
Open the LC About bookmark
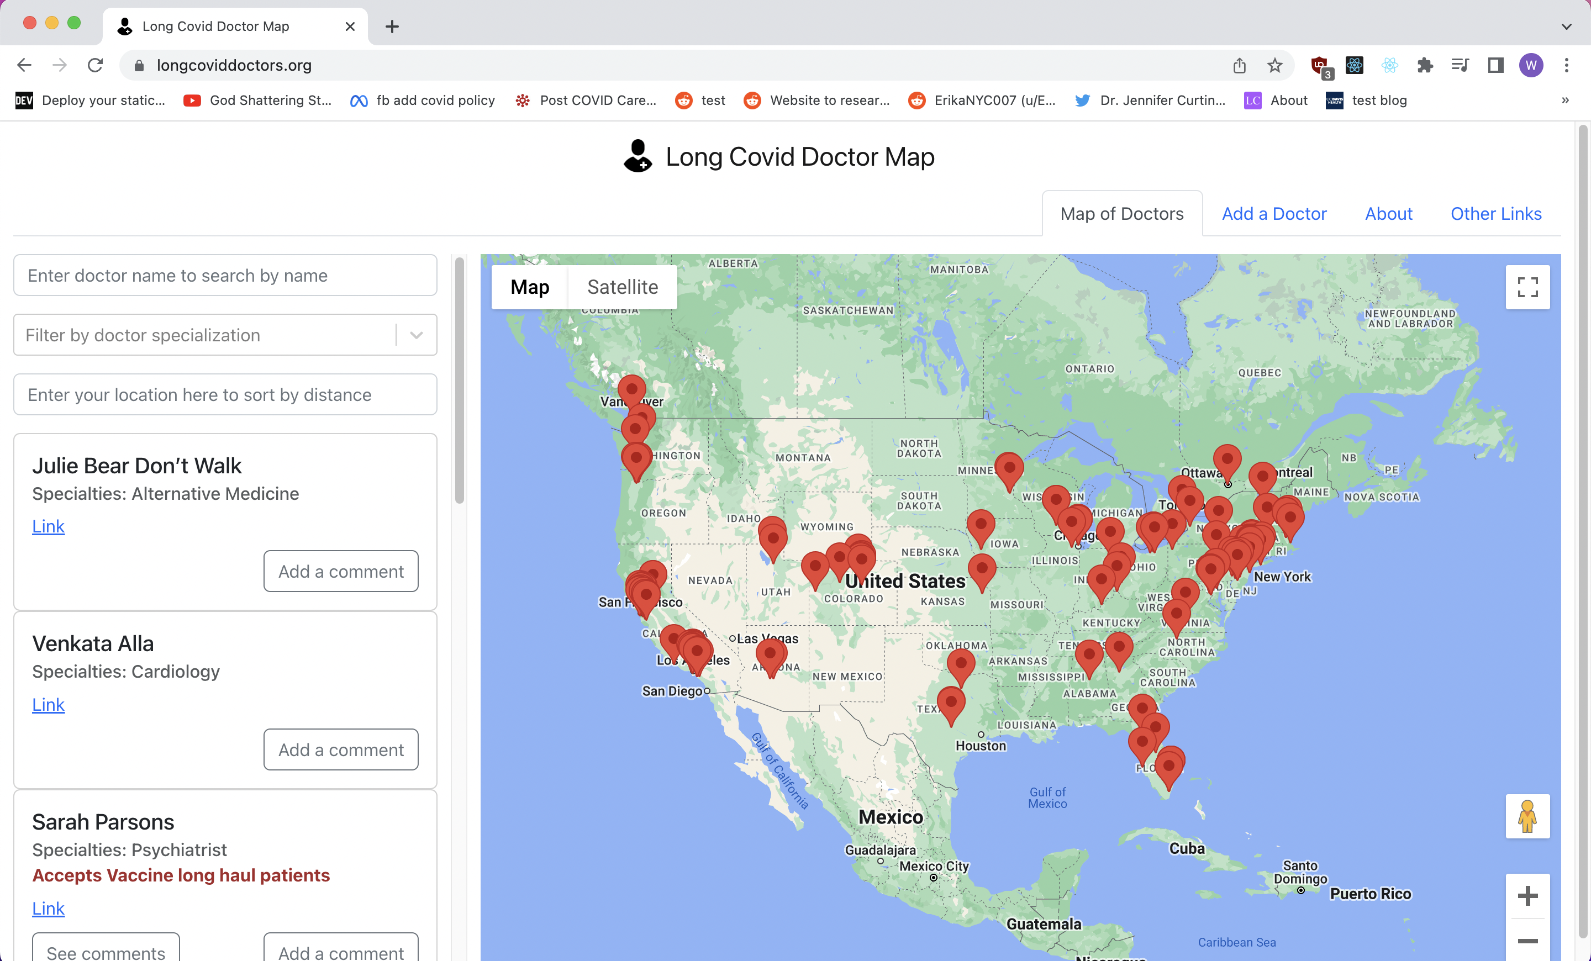(1276, 100)
